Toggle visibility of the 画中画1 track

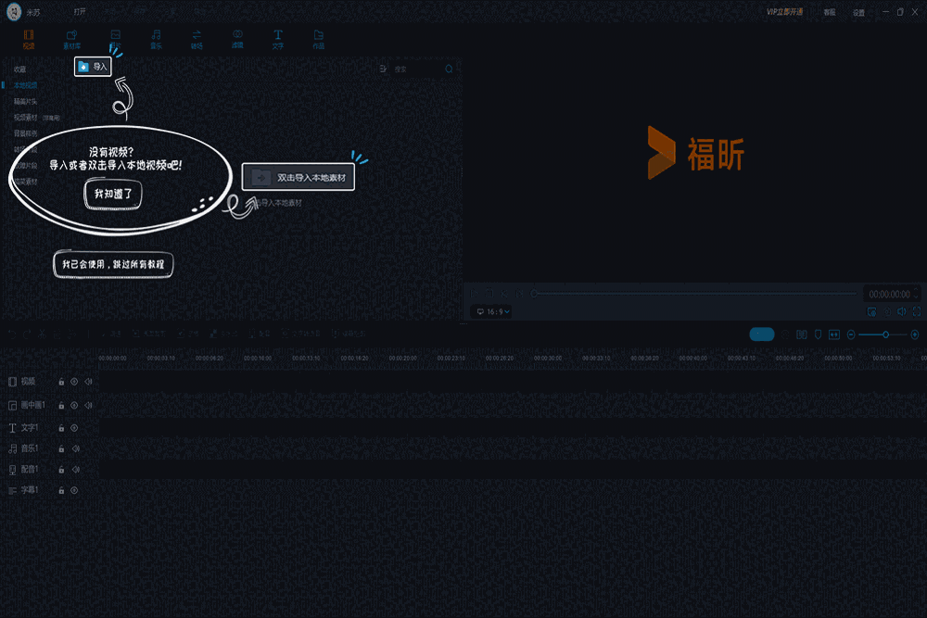click(x=74, y=405)
